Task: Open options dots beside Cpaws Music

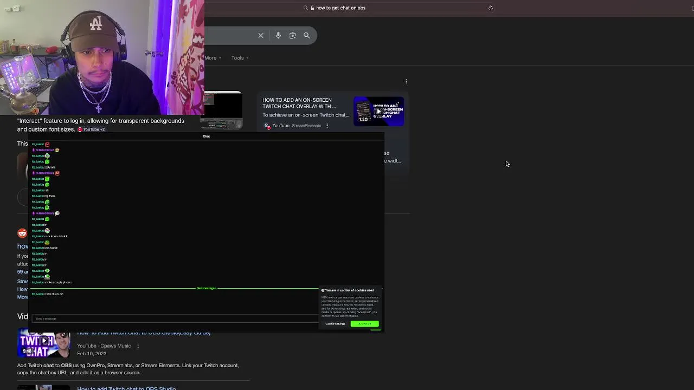Action: click(138, 346)
